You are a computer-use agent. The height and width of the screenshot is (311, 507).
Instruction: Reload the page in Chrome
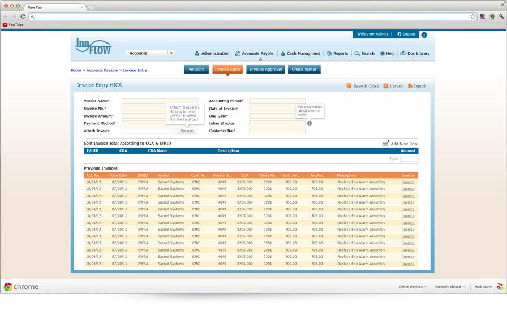pos(23,16)
